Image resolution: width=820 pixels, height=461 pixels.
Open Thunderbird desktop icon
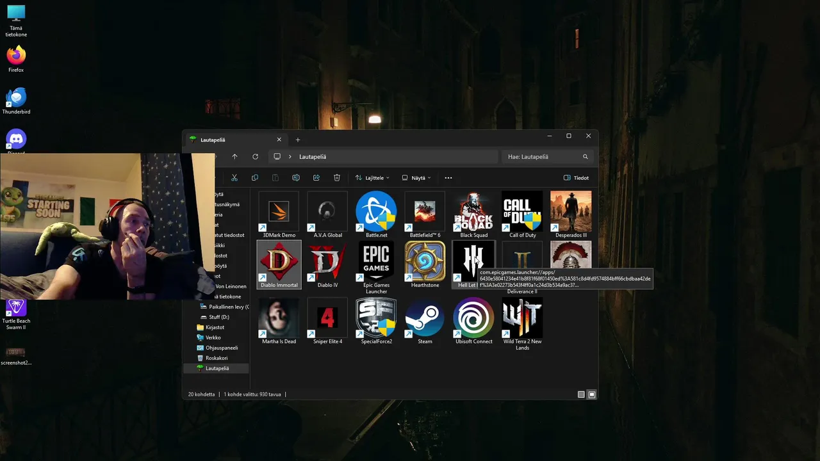[x=16, y=101]
